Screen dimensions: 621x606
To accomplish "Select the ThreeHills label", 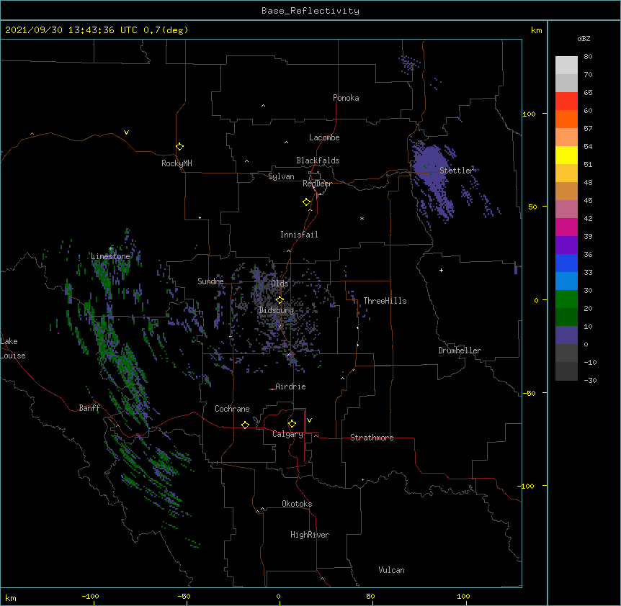I will (x=385, y=301).
